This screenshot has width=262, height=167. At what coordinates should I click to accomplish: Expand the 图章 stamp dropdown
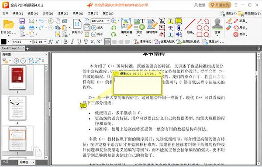[217, 35]
